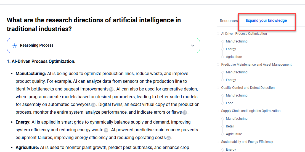The width and height of the screenshot is (305, 152).
Task: Open citation 14 after 'suggest improvements'
Action: pyautogui.click(x=111, y=89)
